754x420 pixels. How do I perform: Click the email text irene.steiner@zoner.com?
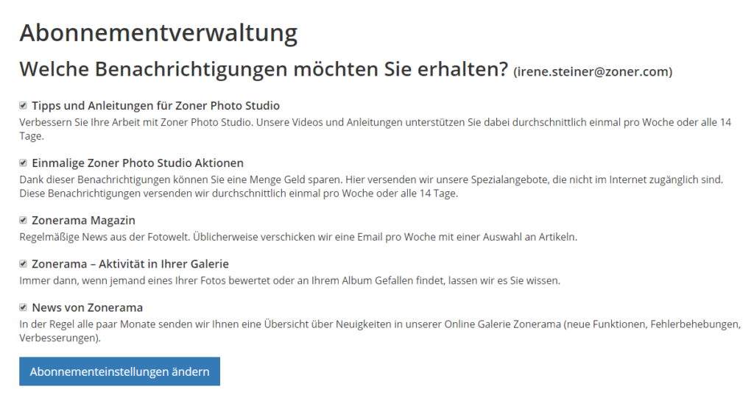pos(593,71)
